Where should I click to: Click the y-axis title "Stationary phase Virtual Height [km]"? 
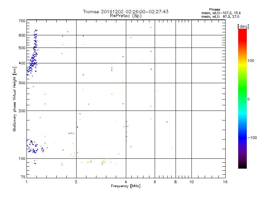click(x=14, y=99)
